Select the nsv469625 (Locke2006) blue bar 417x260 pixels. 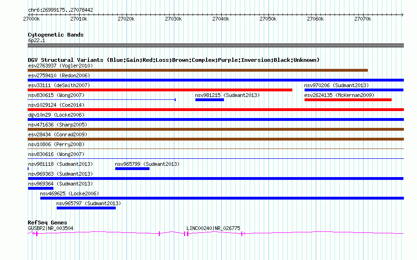pos(222,198)
